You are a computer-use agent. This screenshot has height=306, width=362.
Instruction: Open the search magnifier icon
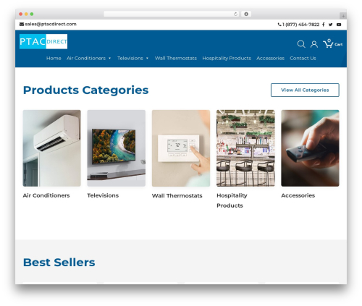click(301, 44)
